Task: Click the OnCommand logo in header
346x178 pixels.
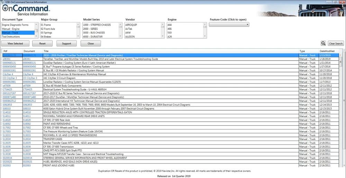Action: pos(26,10)
